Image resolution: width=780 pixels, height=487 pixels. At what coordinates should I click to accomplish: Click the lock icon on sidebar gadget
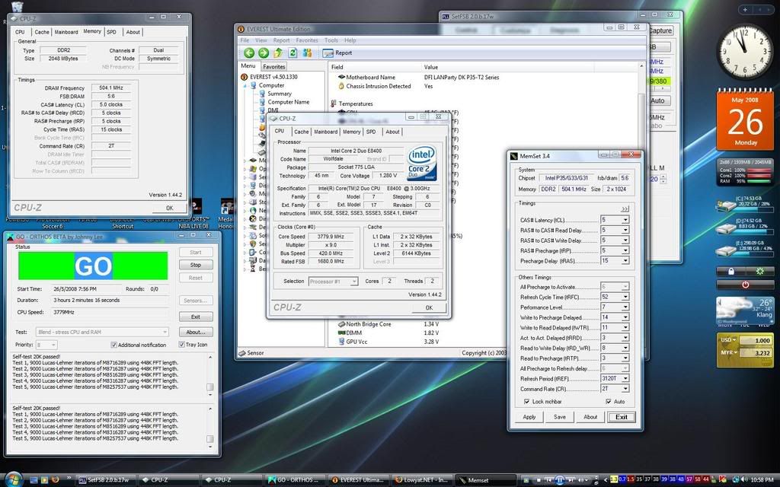pyautogui.click(x=730, y=271)
